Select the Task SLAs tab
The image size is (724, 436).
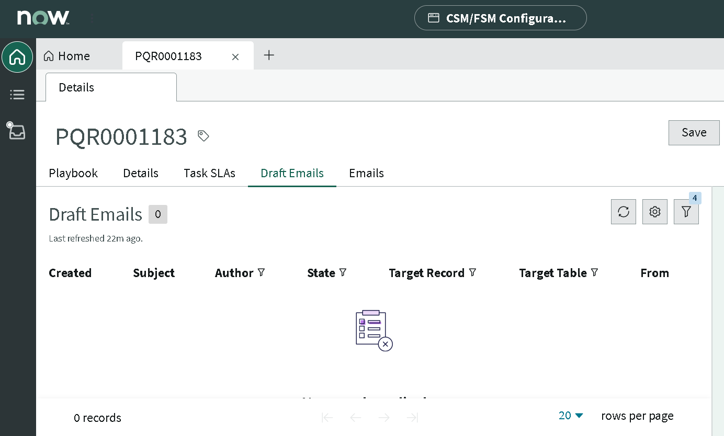209,173
